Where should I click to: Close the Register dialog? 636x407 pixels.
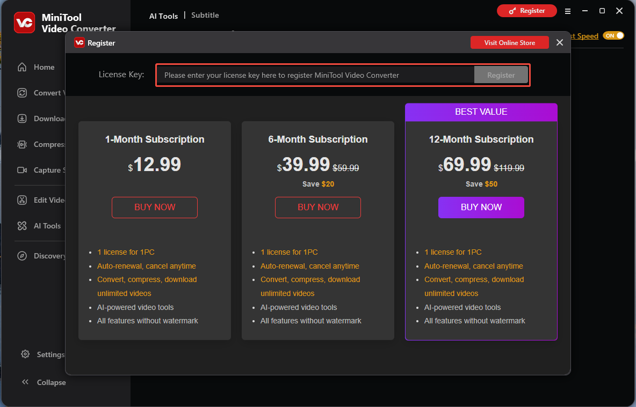click(x=560, y=42)
